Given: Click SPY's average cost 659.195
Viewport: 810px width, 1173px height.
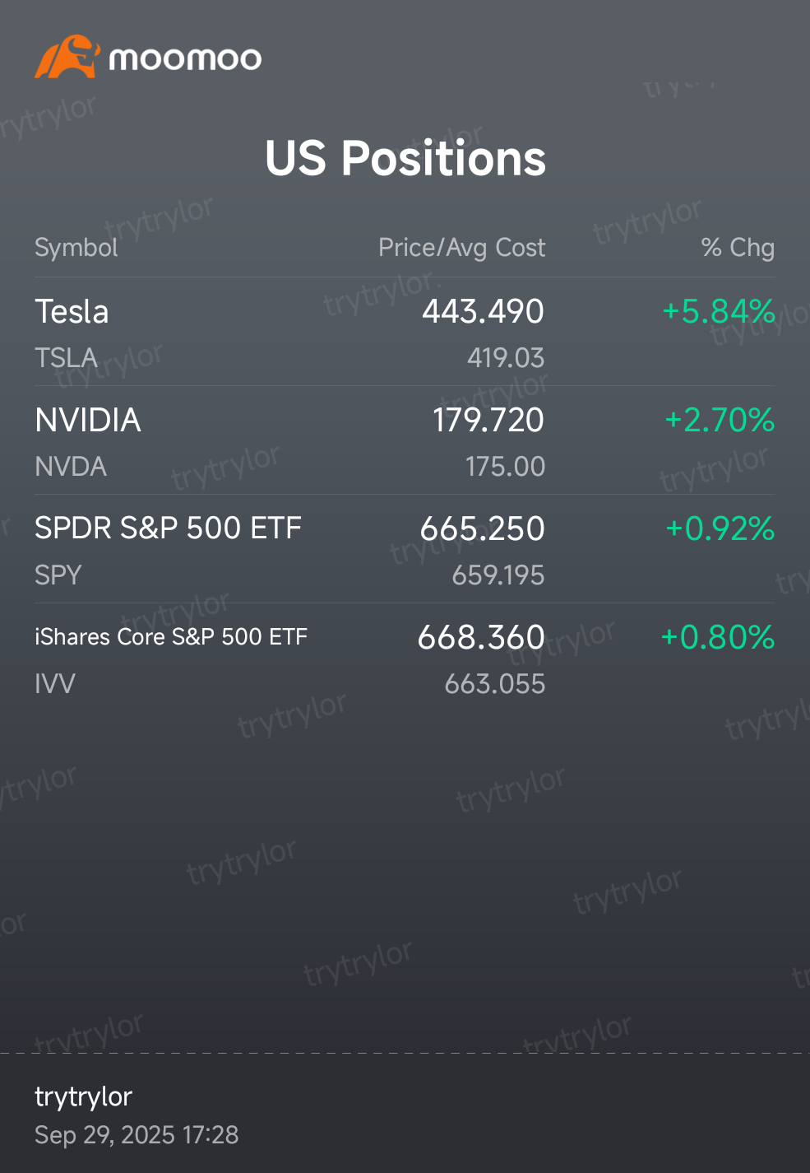Looking at the screenshot, I should 498,575.
